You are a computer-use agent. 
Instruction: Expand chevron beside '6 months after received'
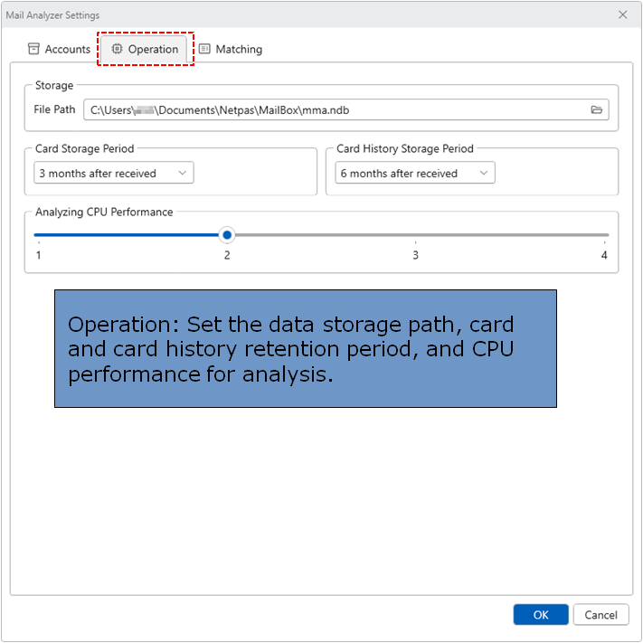[x=483, y=173]
